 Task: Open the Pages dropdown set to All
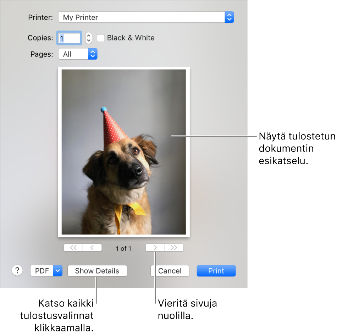pos(78,54)
